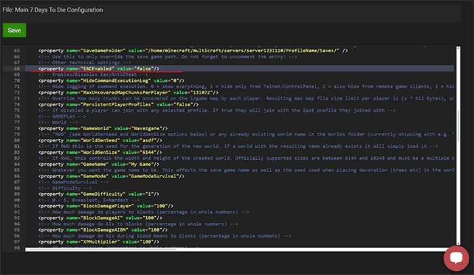Click the "Enables/Disables EasyAntiCheat" comment
This screenshot has height=275, width=474.
[x=93, y=75]
